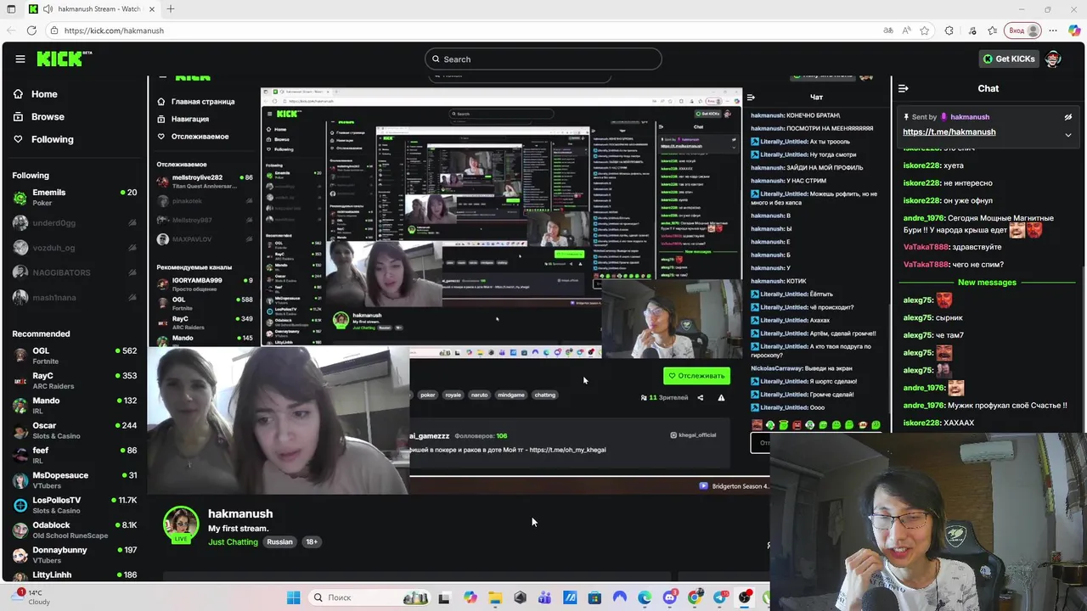Open feef IRL channel
The image size is (1087, 611).
coord(75,455)
